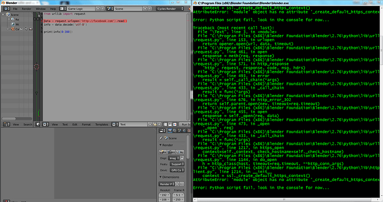
Task: Open the outliner View menu
Action: 16,124
